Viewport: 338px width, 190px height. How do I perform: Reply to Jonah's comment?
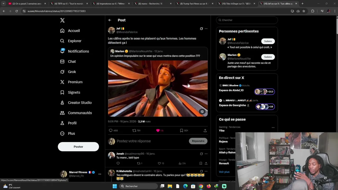pyautogui.click(x=118, y=163)
